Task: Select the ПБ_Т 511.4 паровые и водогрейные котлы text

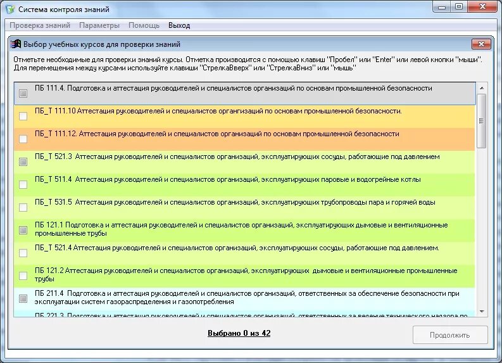Action: pos(228,179)
